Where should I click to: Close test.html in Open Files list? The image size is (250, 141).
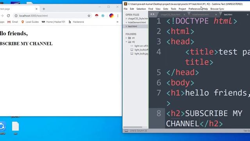(x=126, y=26)
